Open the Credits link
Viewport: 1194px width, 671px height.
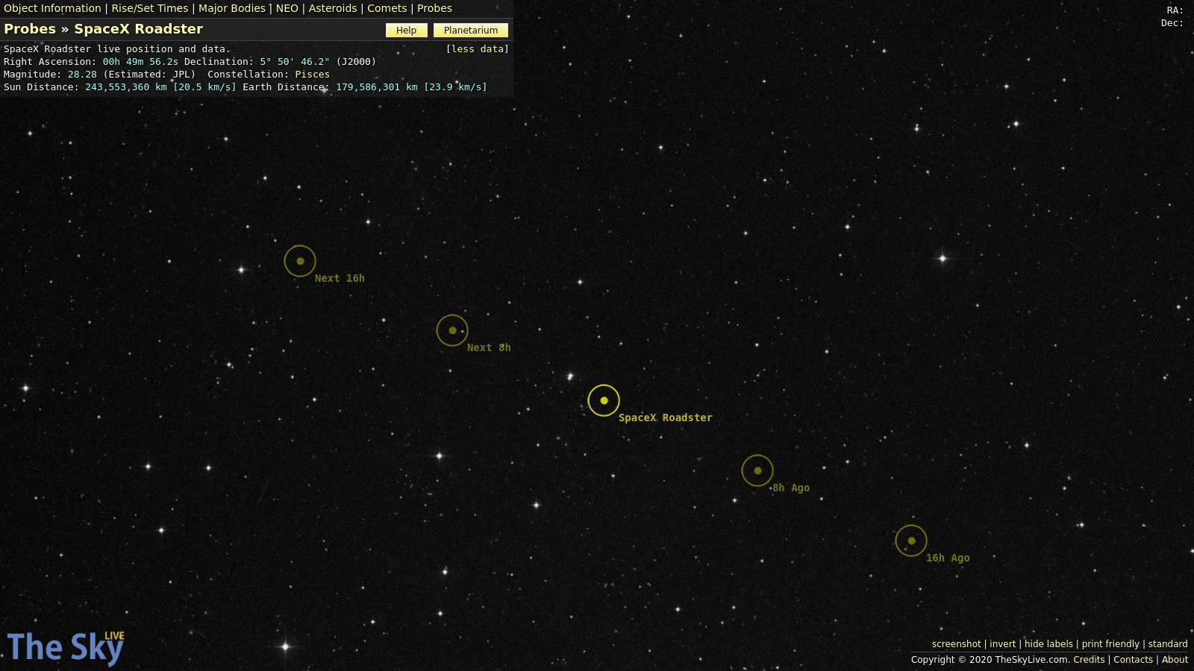(1089, 660)
